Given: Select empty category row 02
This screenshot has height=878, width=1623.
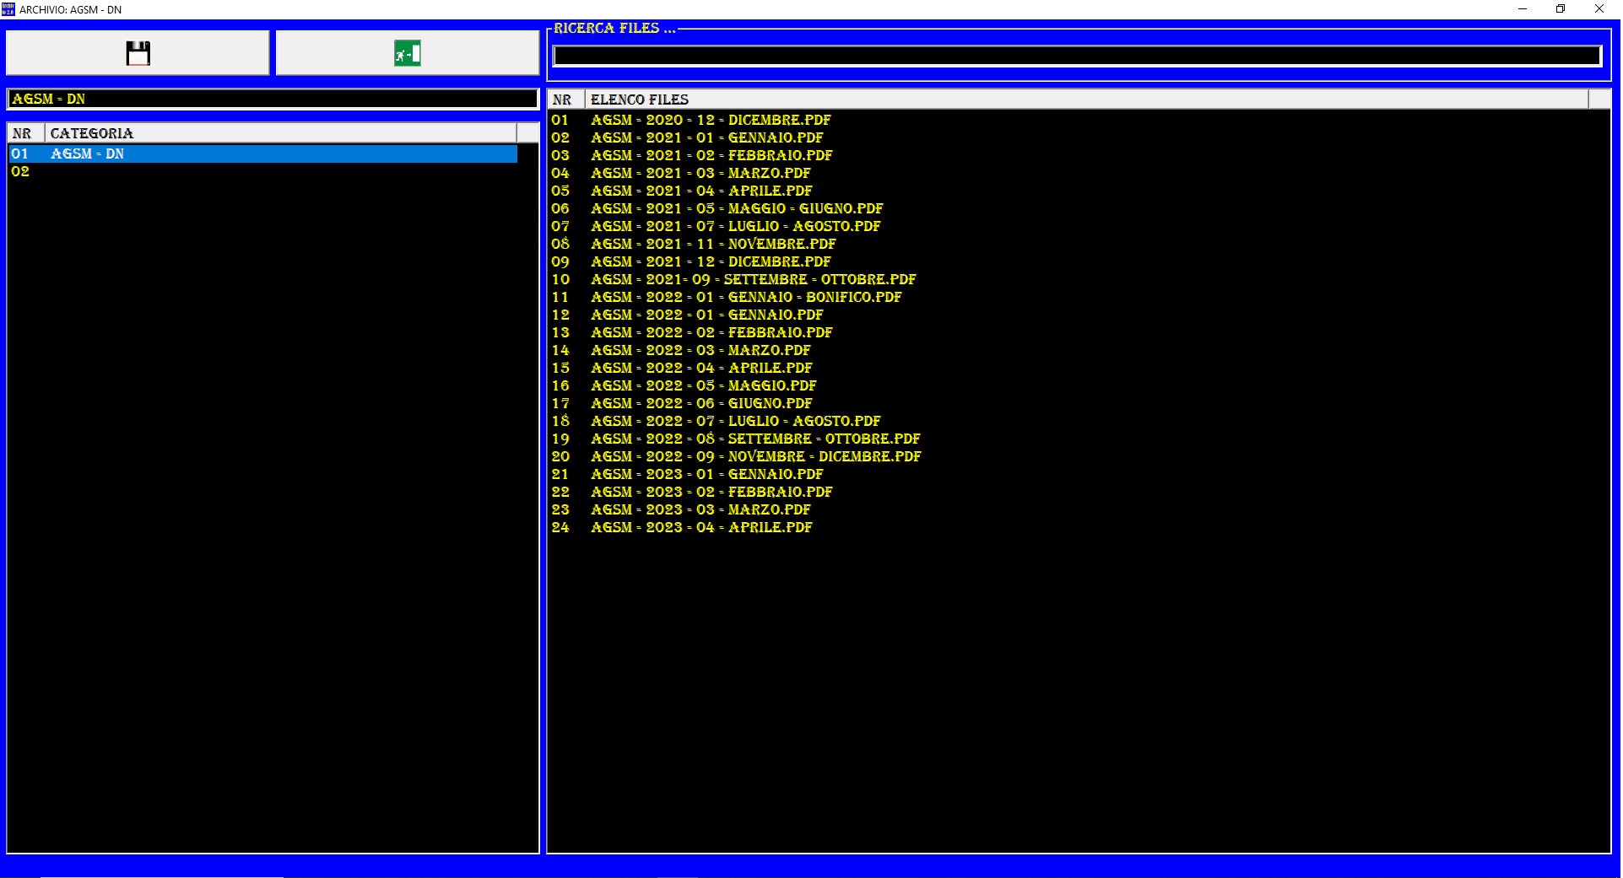Looking at the screenshot, I should pos(262,171).
